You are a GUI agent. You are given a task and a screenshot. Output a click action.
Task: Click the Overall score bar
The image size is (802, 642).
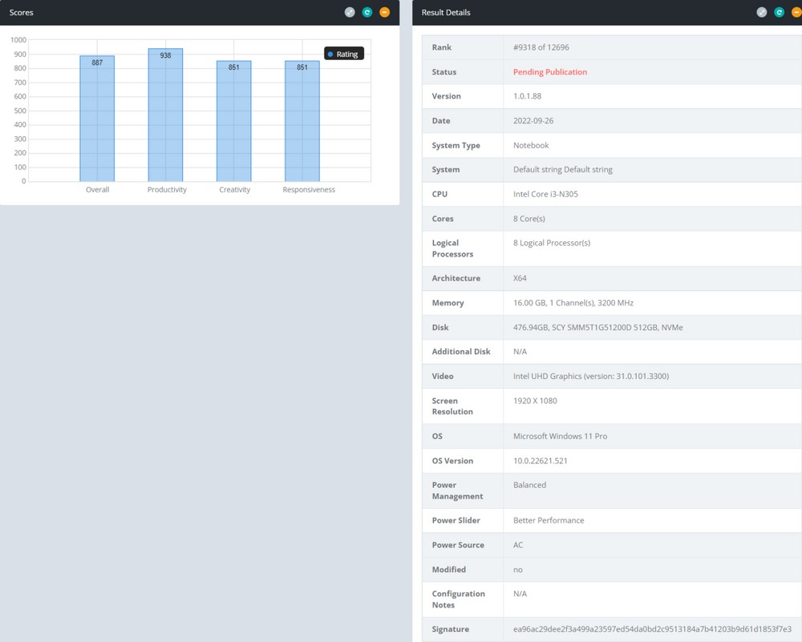coord(97,120)
